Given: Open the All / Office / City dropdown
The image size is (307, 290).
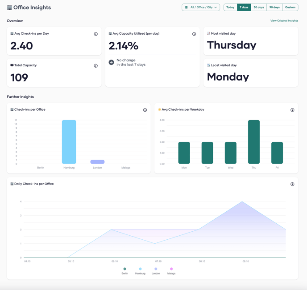Looking at the screenshot, I should coord(201,8).
